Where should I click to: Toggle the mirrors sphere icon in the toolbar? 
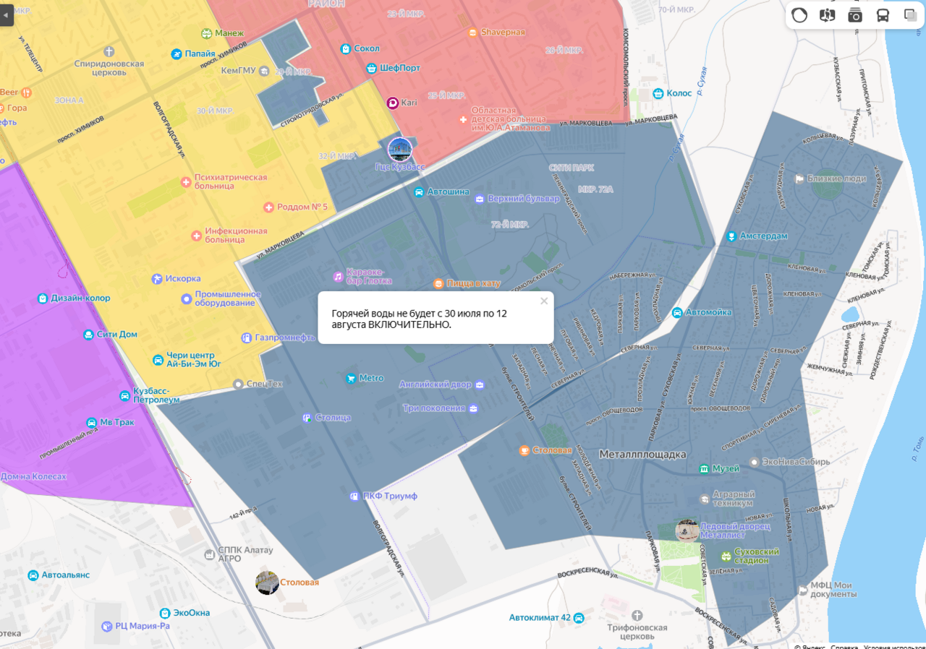(x=799, y=15)
